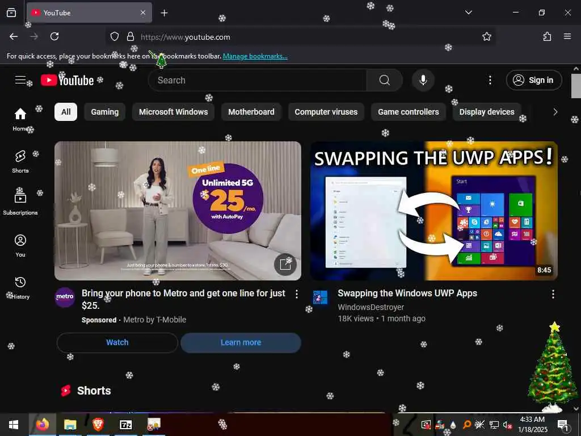Start voice search with the microphone

click(x=423, y=80)
